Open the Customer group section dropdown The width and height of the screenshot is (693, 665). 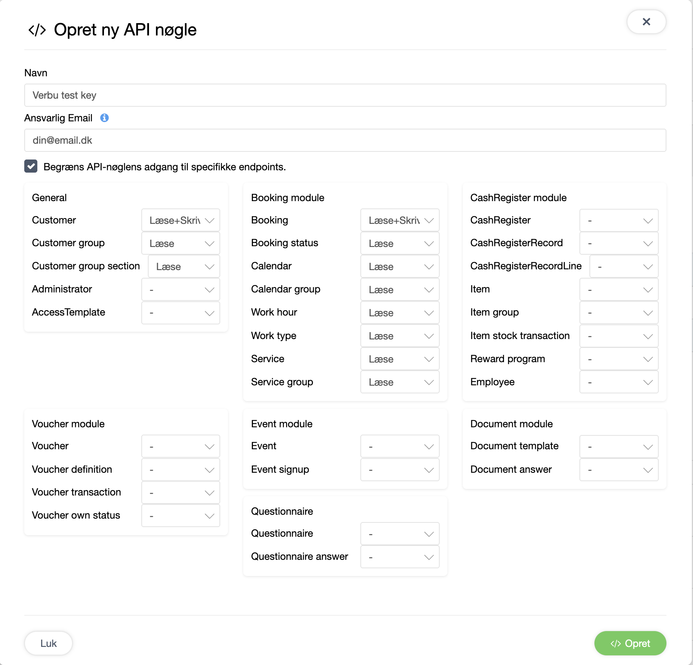coord(184,267)
